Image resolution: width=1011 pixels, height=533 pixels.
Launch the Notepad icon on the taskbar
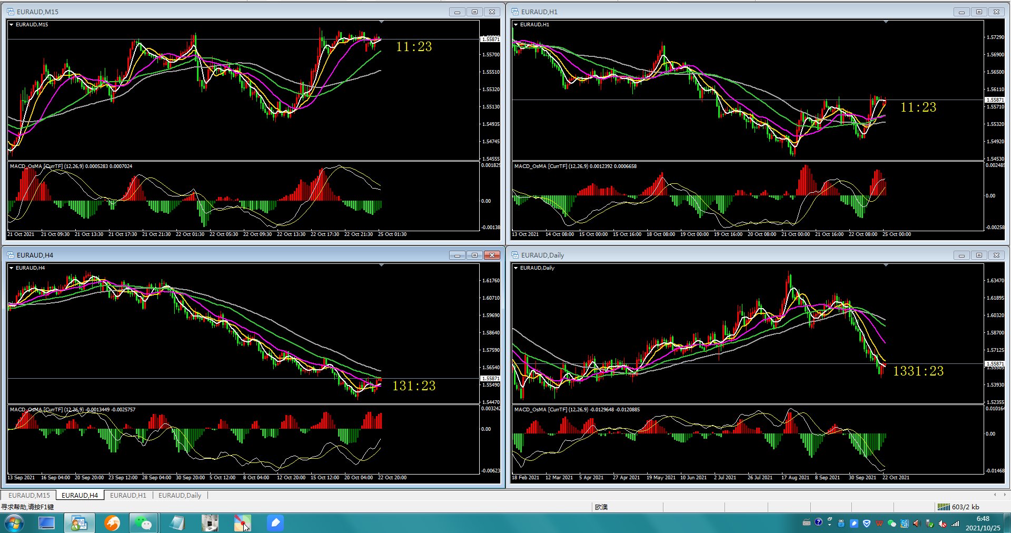tap(177, 523)
